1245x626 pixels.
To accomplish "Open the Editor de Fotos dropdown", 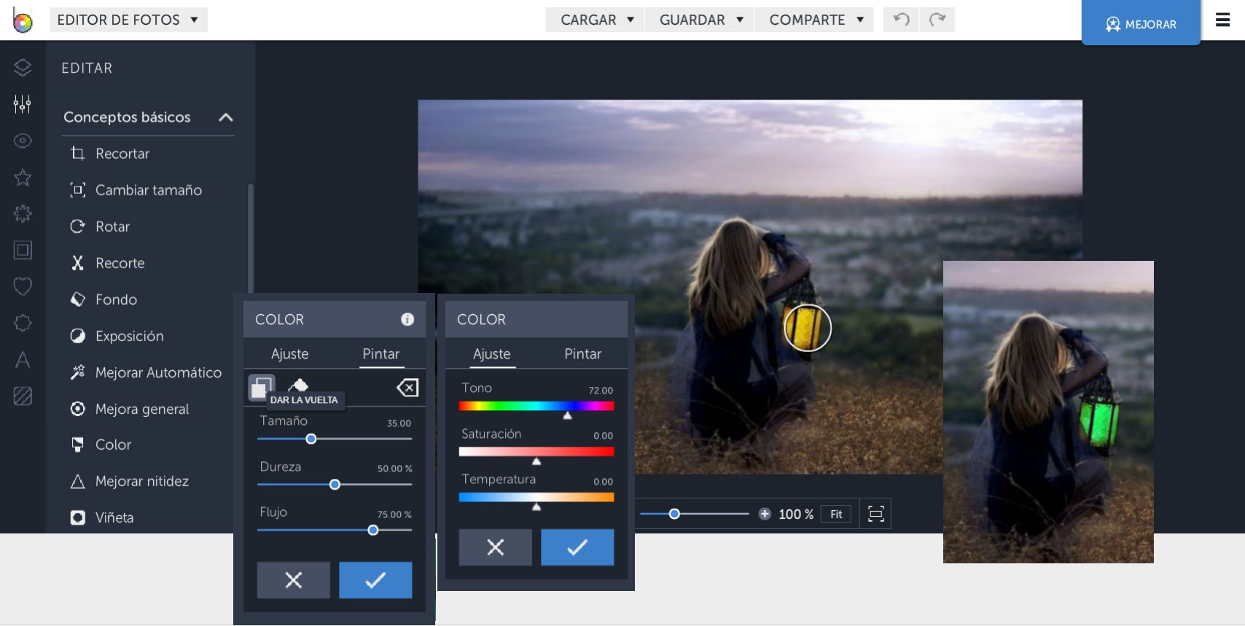I will click(128, 20).
